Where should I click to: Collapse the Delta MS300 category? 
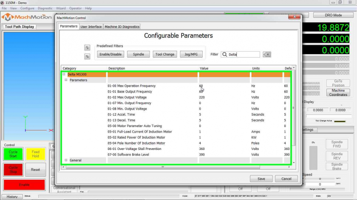tap(64, 74)
